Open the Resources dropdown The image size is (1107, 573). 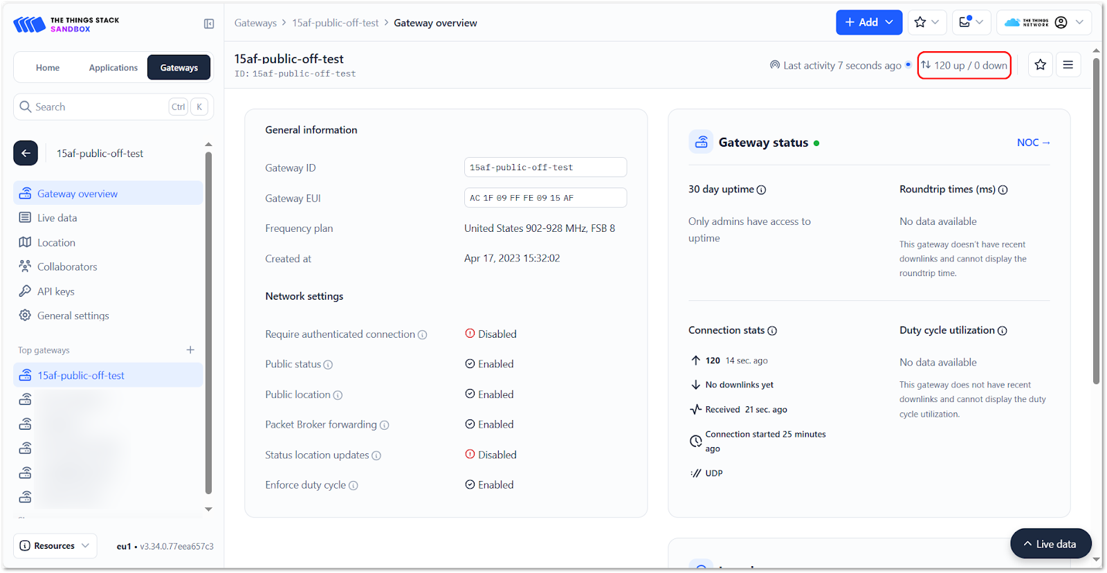click(55, 545)
